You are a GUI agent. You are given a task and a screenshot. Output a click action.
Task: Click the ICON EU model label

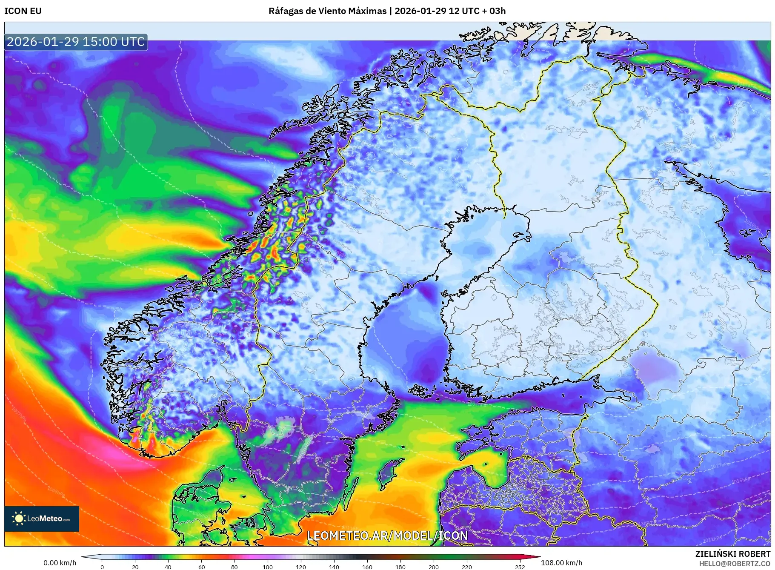coord(23,11)
